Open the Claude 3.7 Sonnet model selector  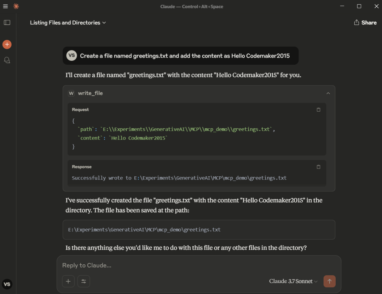pyautogui.click(x=293, y=281)
